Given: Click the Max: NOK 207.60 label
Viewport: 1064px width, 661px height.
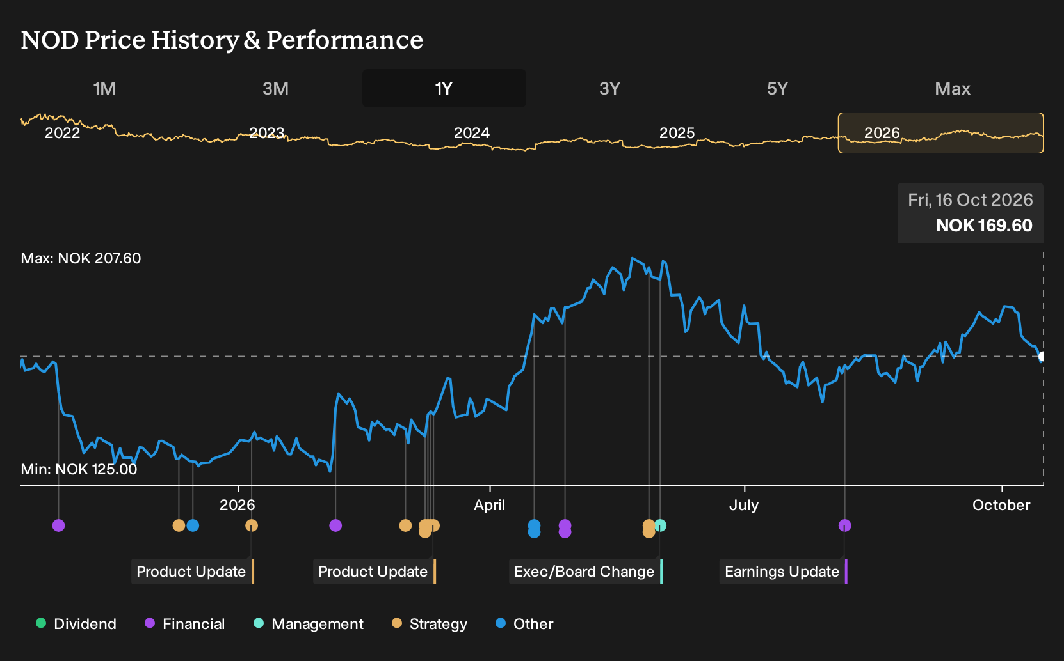Looking at the screenshot, I should pos(81,258).
